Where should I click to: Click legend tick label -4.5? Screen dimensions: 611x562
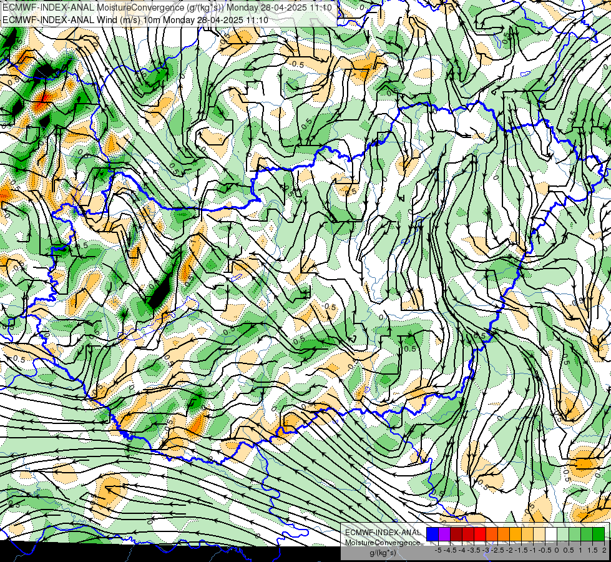coord(450,550)
